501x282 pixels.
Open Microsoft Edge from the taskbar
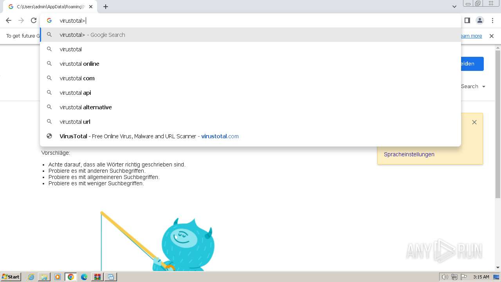tap(84, 277)
